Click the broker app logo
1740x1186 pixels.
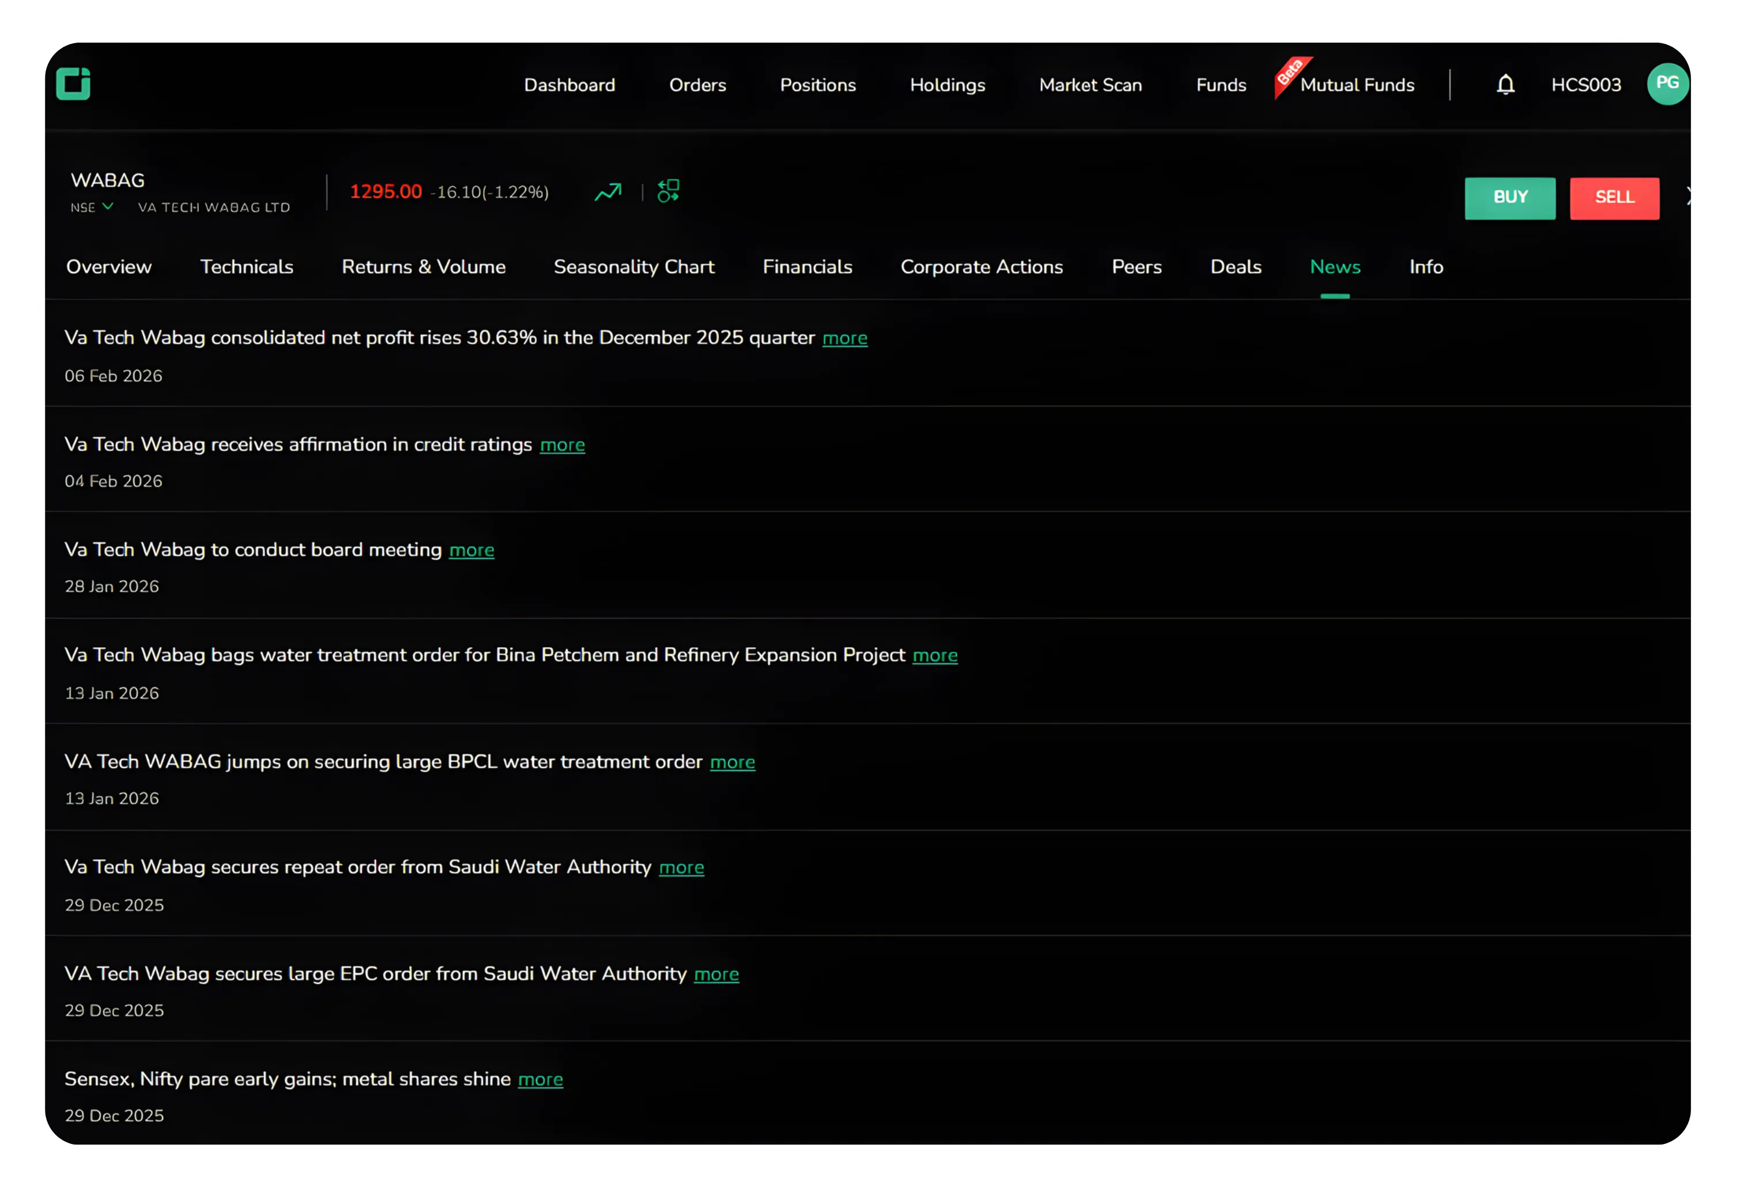point(73,84)
